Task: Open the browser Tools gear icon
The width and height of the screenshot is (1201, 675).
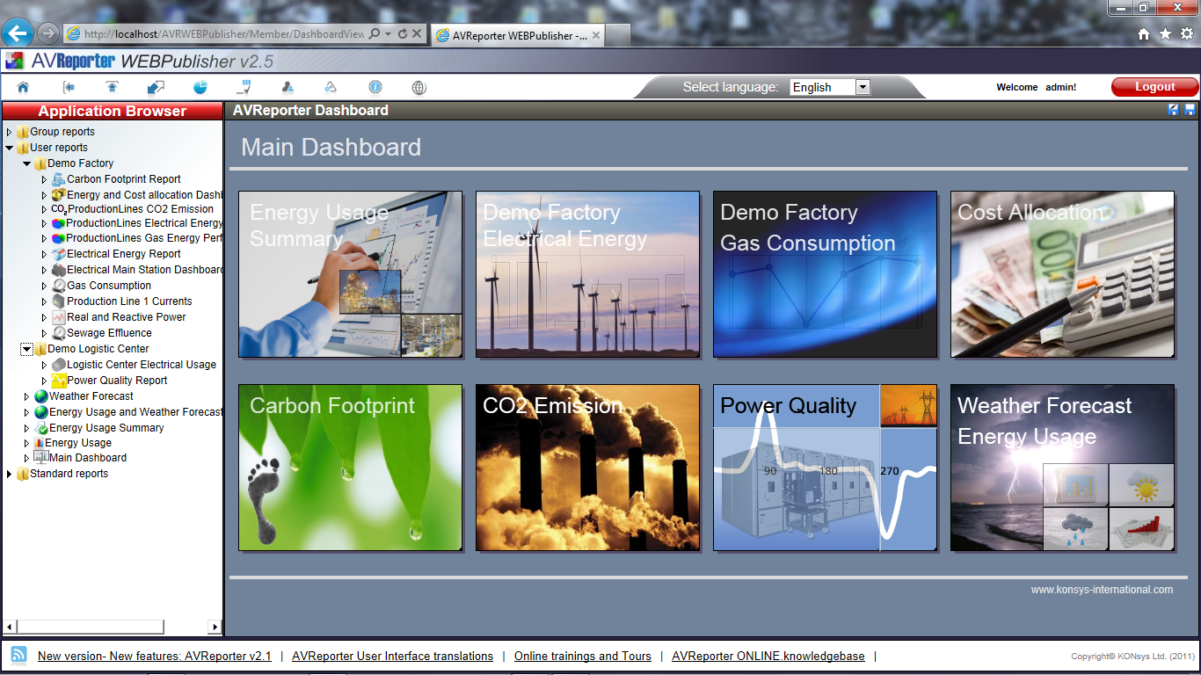Action: click(1186, 33)
